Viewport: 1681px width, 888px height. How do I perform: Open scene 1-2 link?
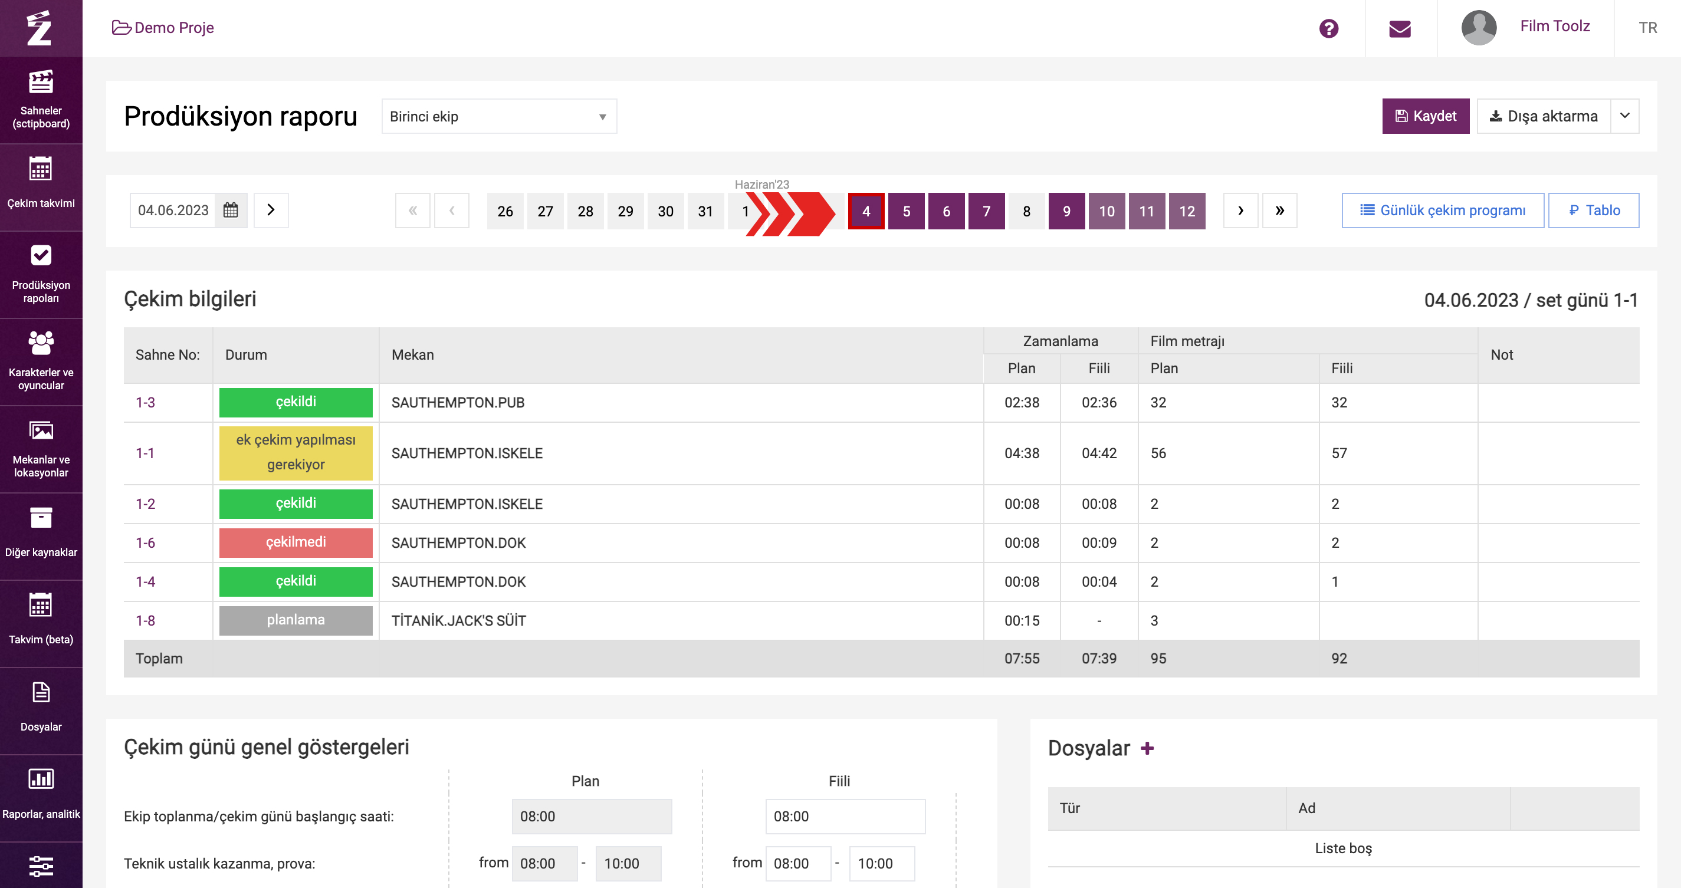coord(146,504)
